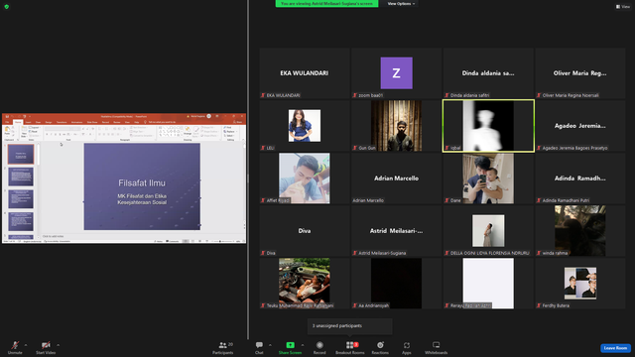Select Dane participant photo tile

pyautogui.click(x=488, y=178)
